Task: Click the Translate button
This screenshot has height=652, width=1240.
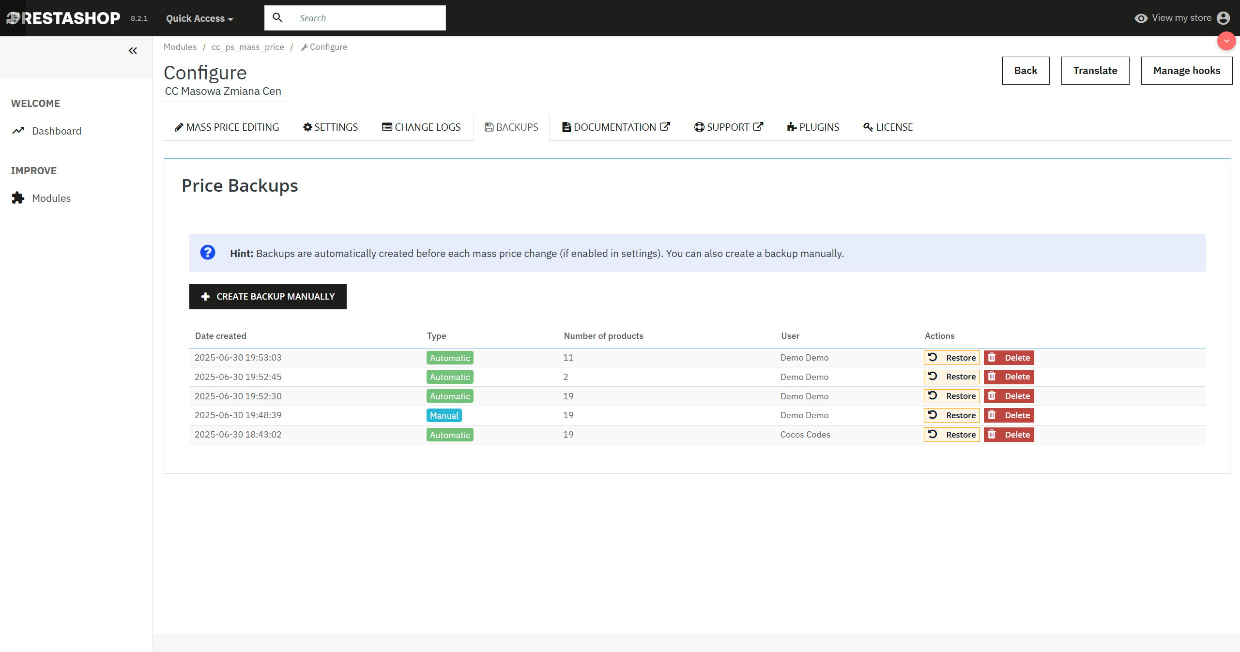Action: pos(1095,71)
